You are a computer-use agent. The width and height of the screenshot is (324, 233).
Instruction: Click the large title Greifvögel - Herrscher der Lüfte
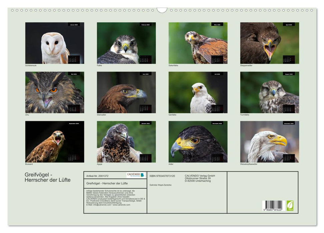pos(47,177)
